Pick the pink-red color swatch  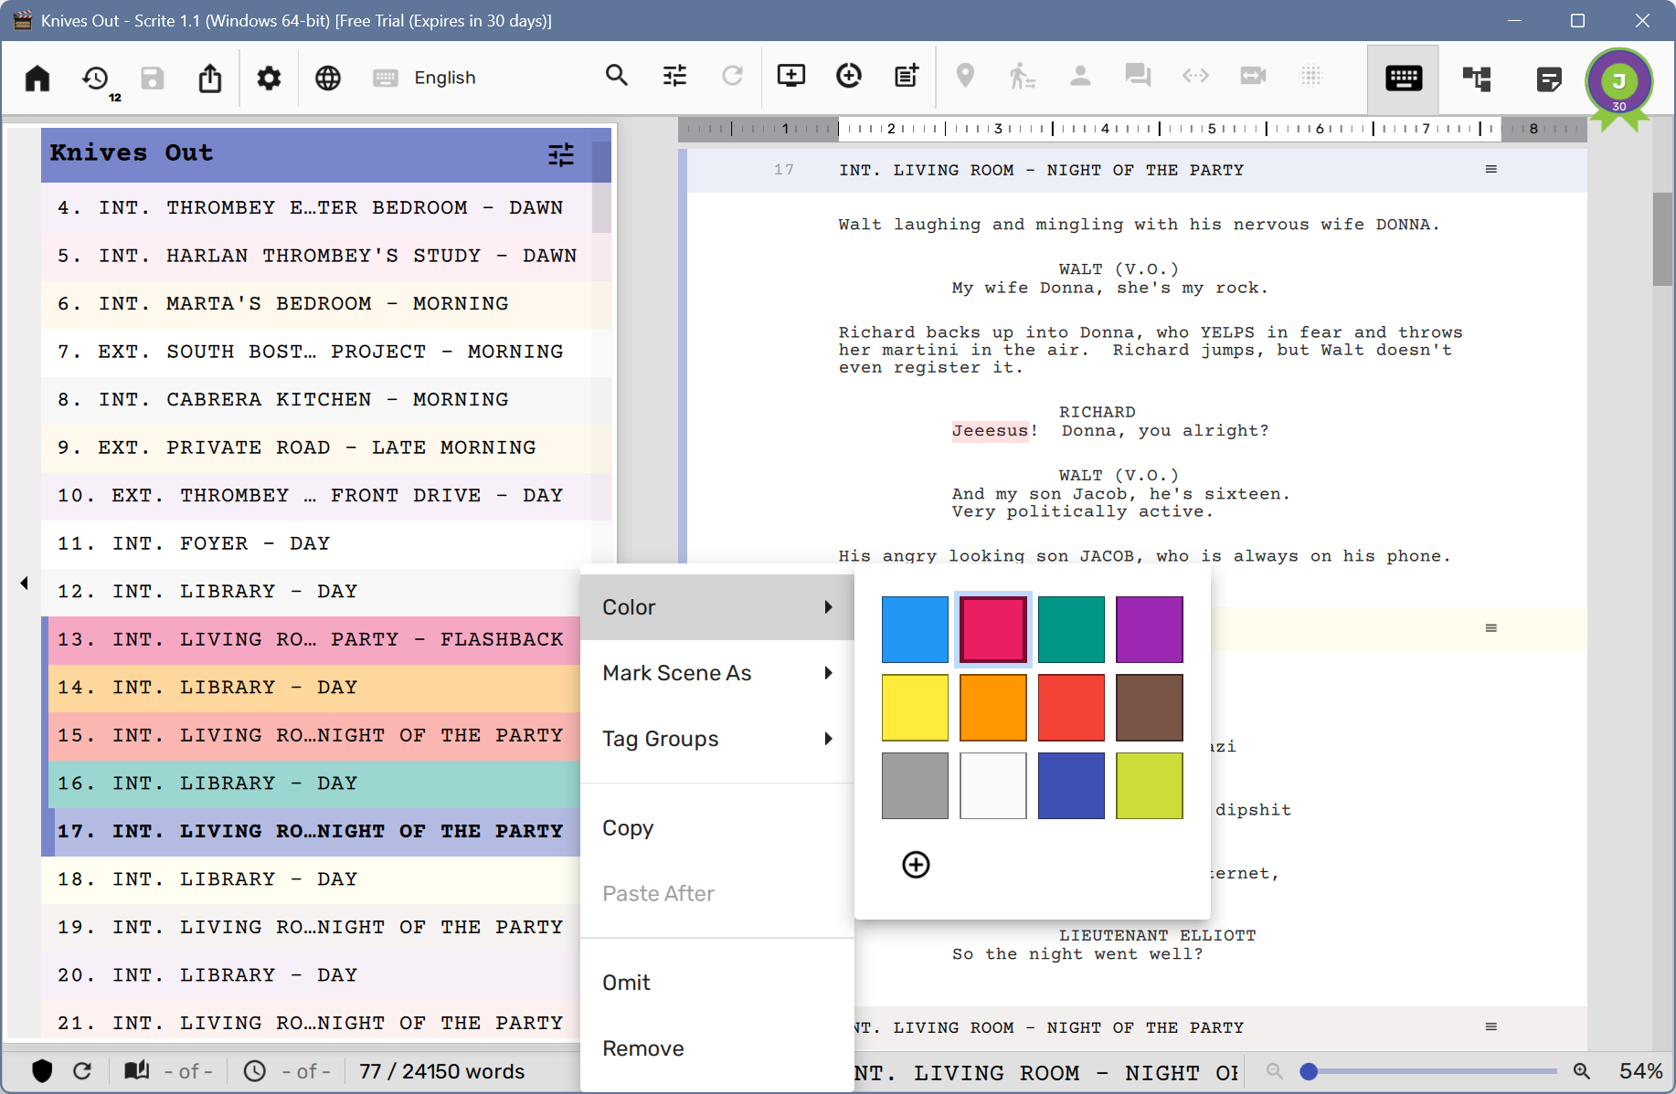(993, 629)
